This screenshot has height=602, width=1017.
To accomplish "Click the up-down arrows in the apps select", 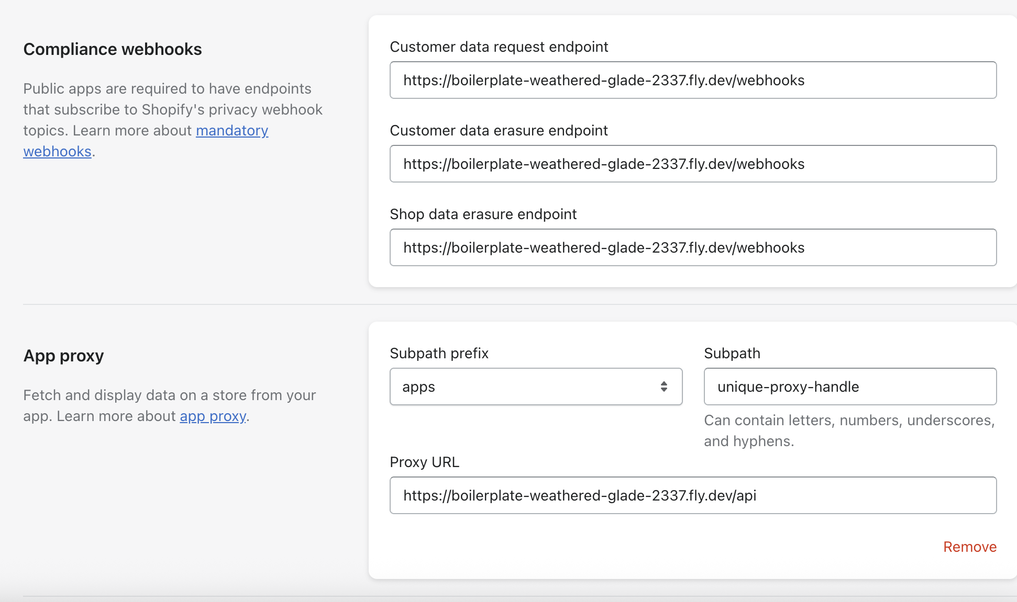I will (664, 387).
